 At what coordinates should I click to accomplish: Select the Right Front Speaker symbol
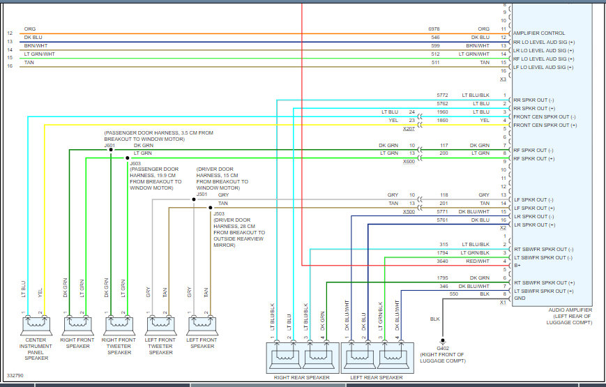[77, 325]
